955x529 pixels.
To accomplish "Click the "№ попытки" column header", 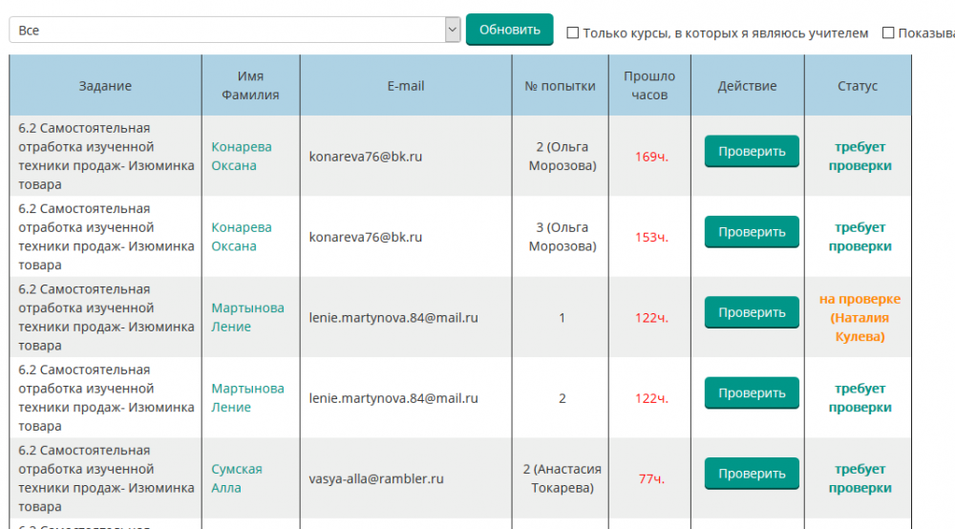I will [x=560, y=86].
